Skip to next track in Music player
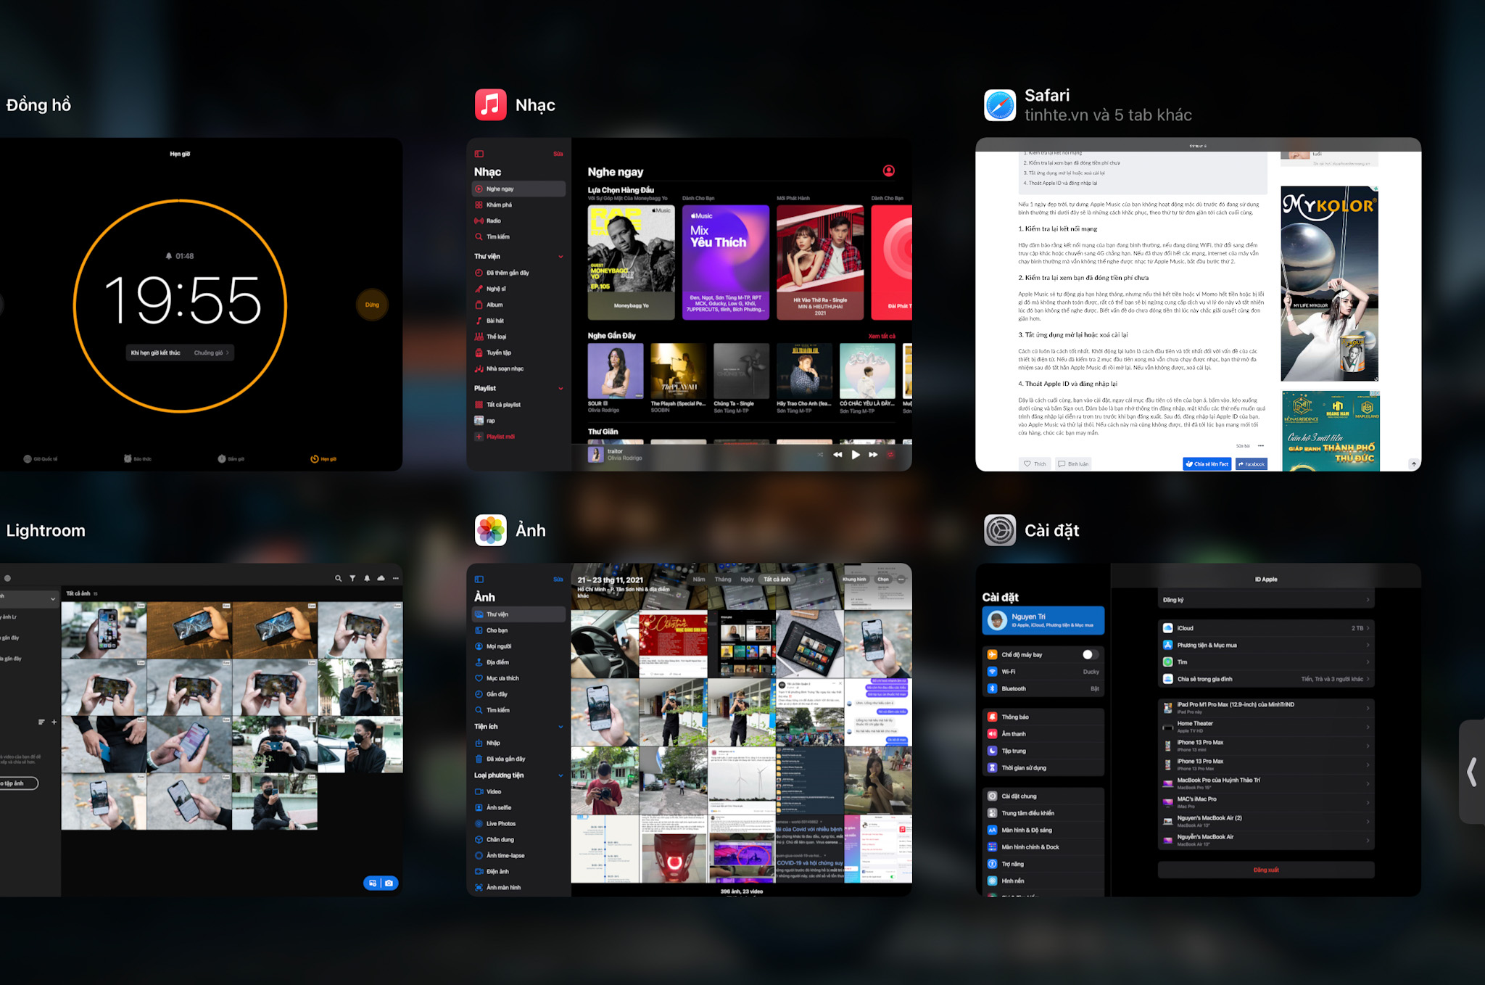This screenshot has height=985, width=1485. click(x=873, y=455)
